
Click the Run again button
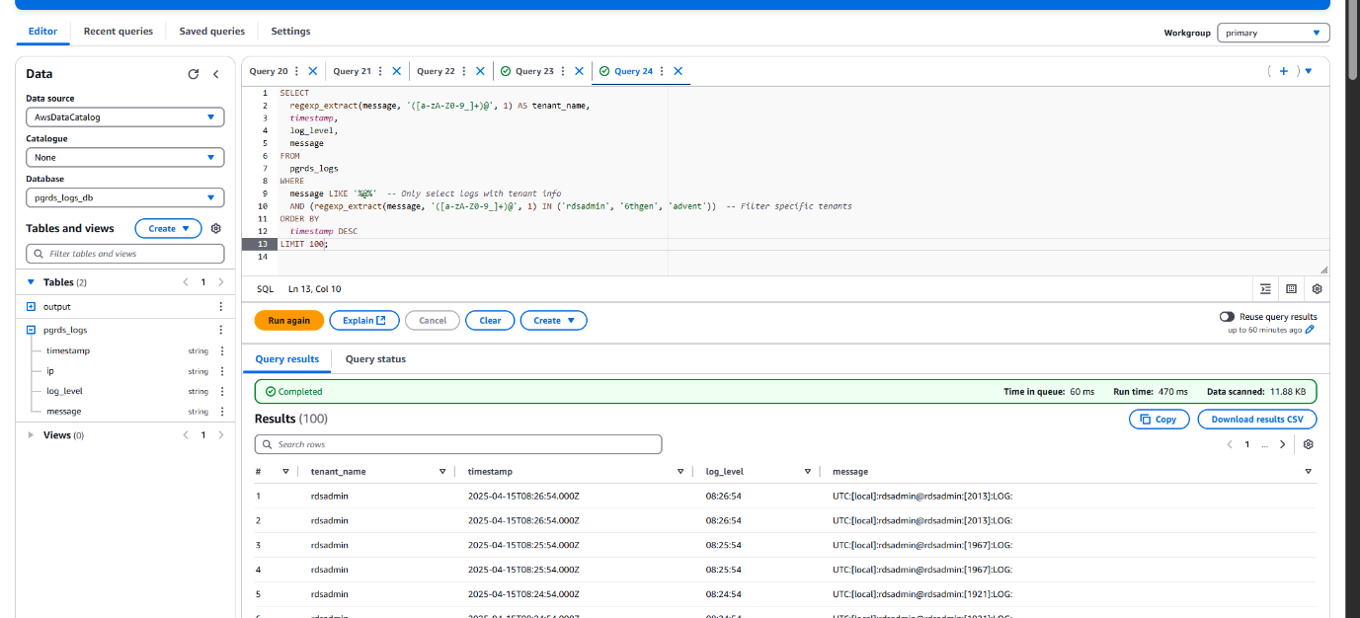pos(289,320)
